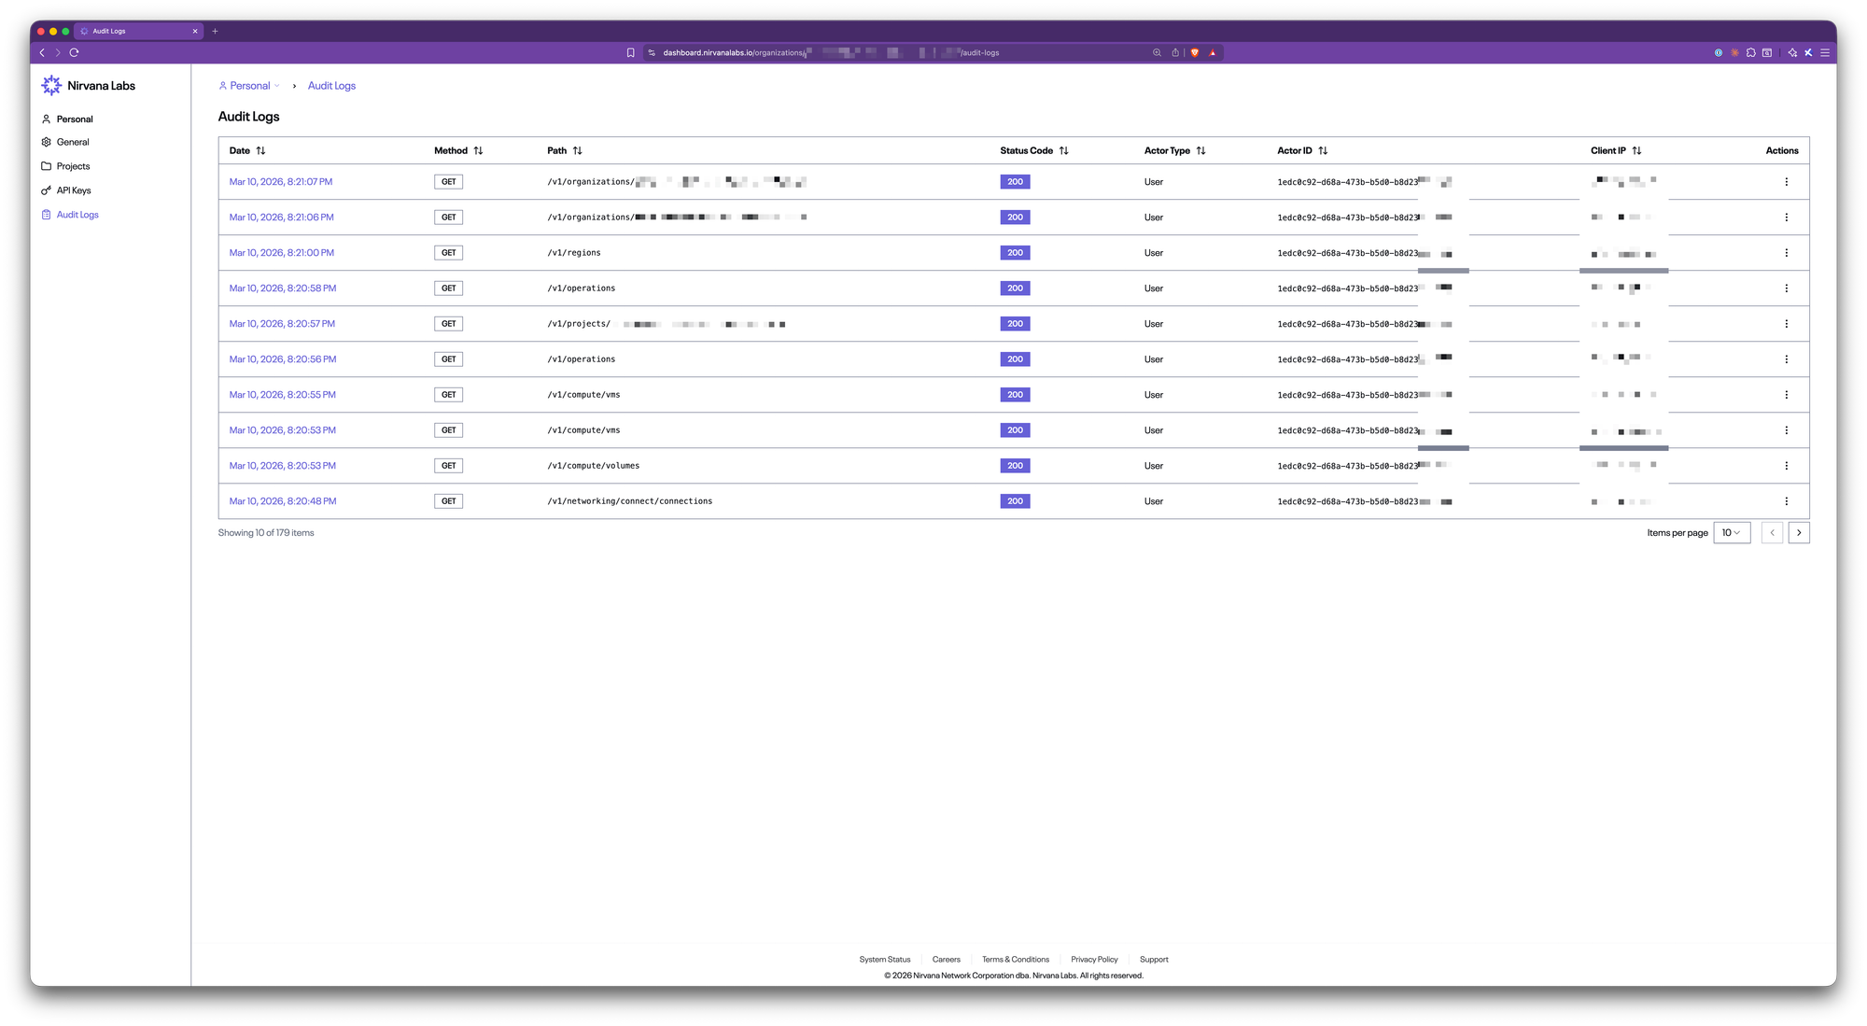1867x1026 pixels.
Task: Click bookmark icon in address bar
Action: (x=631, y=53)
